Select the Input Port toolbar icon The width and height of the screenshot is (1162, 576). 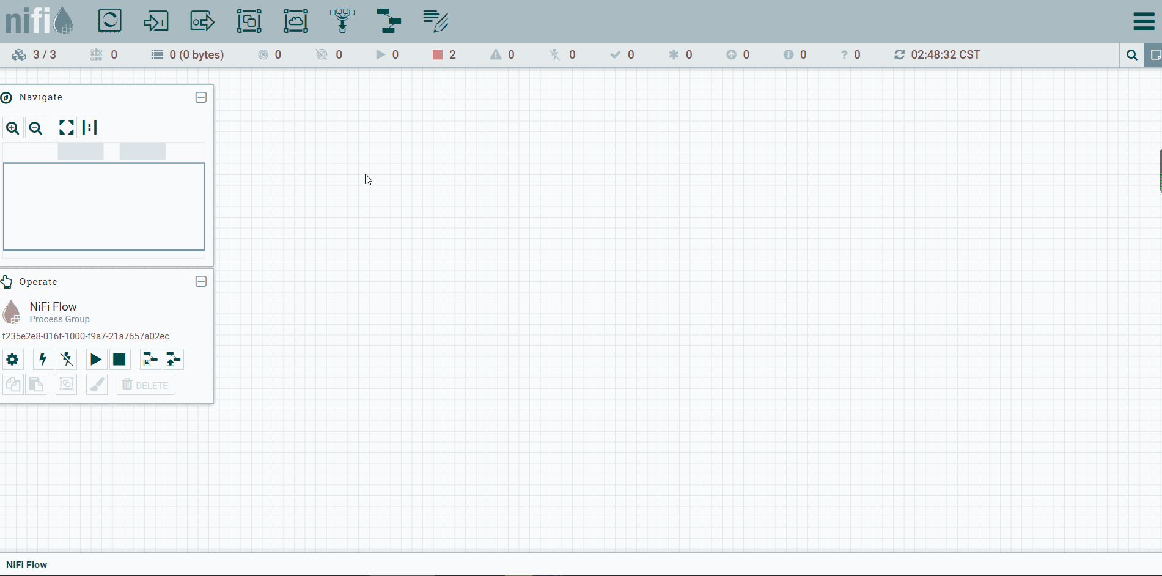[x=156, y=21]
